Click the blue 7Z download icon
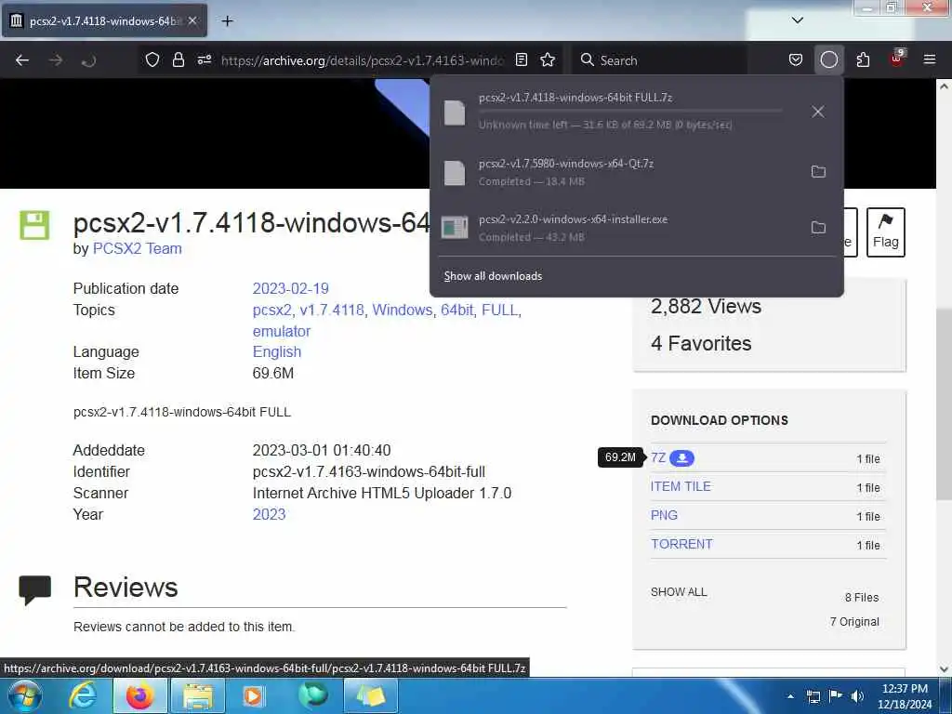Image resolution: width=952 pixels, height=714 pixels. pyautogui.click(x=681, y=458)
